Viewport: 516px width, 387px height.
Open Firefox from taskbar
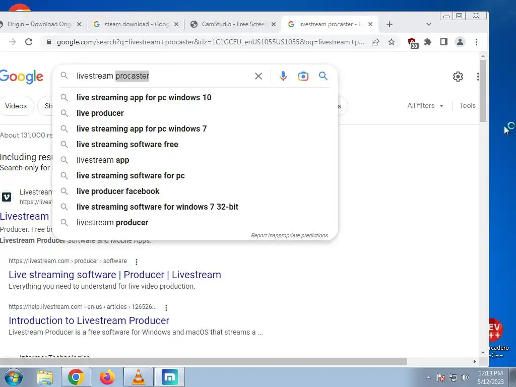(107, 377)
